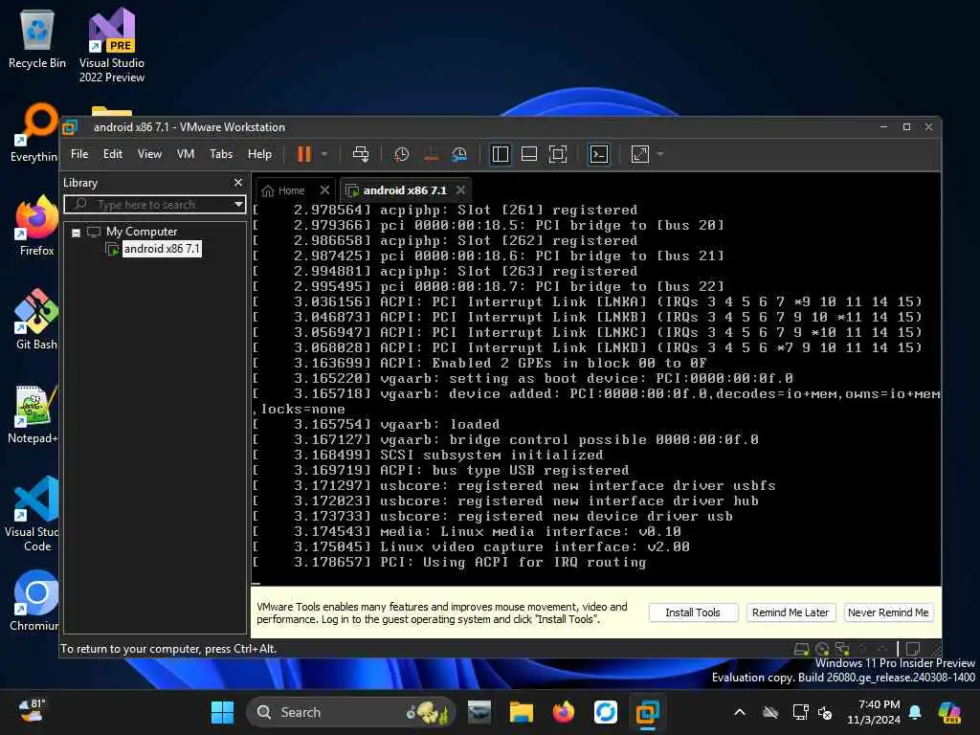The height and width of the screenshot is (735, 980).
Task: Toggle the thumbnail bar view
Action: (x=528, y=154)
